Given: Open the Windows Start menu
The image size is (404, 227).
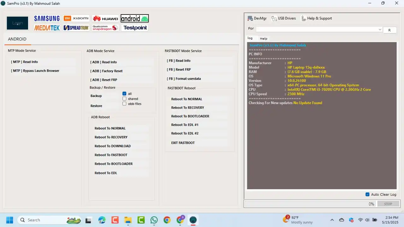Looking at the screenshot, I should 10,220.
